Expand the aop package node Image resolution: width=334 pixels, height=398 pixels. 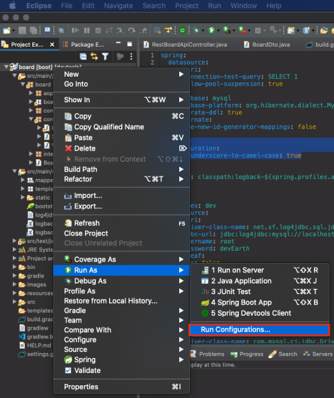[x=31, y=93]
